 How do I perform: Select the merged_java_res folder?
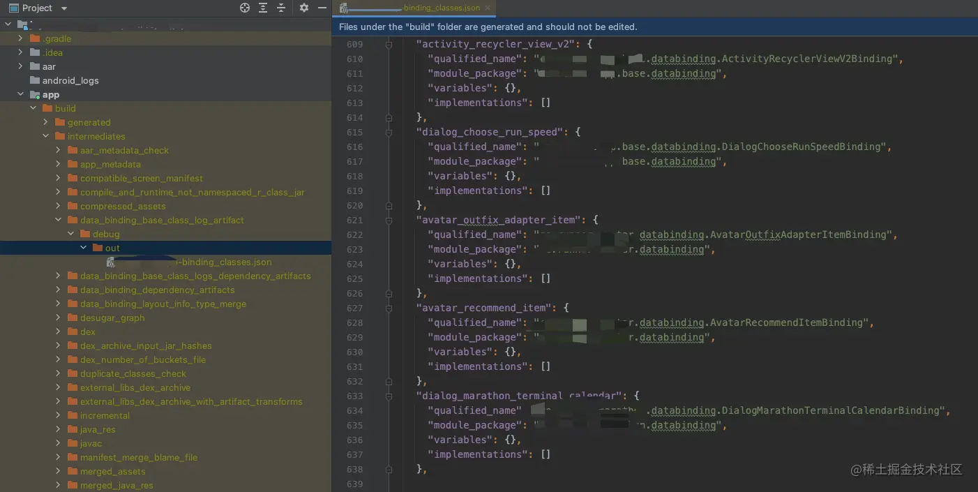[x=116, y=485]
